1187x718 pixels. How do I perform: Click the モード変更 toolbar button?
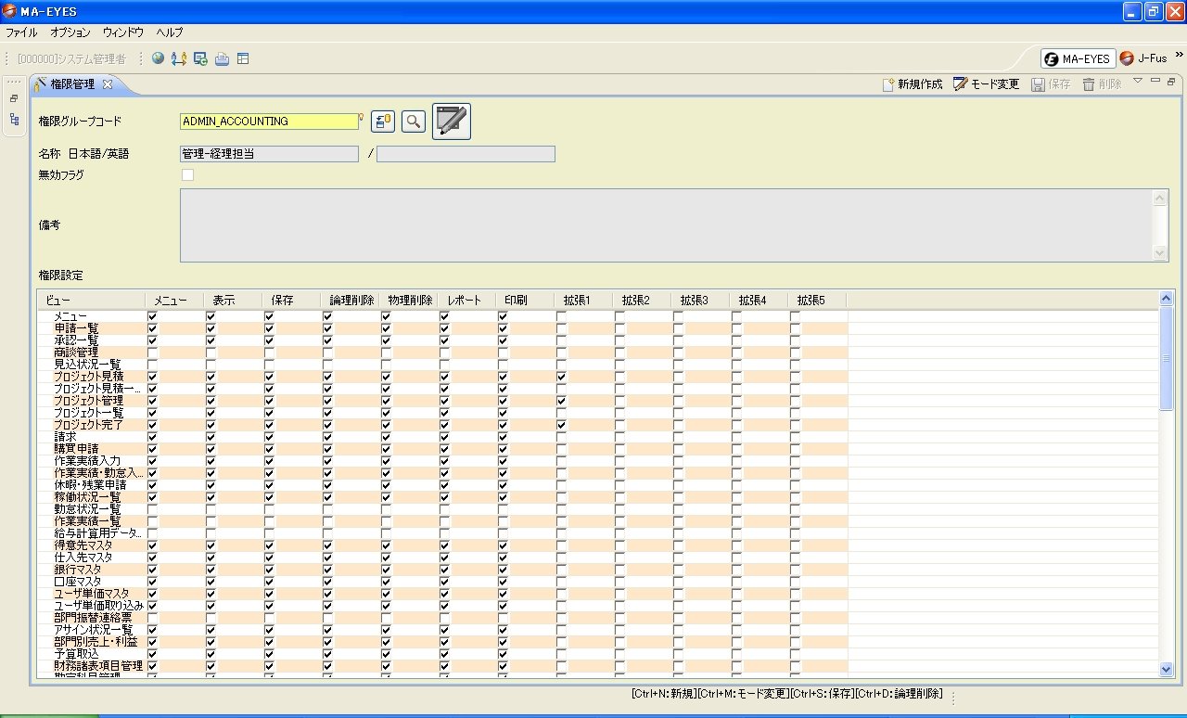coord(986,84)
